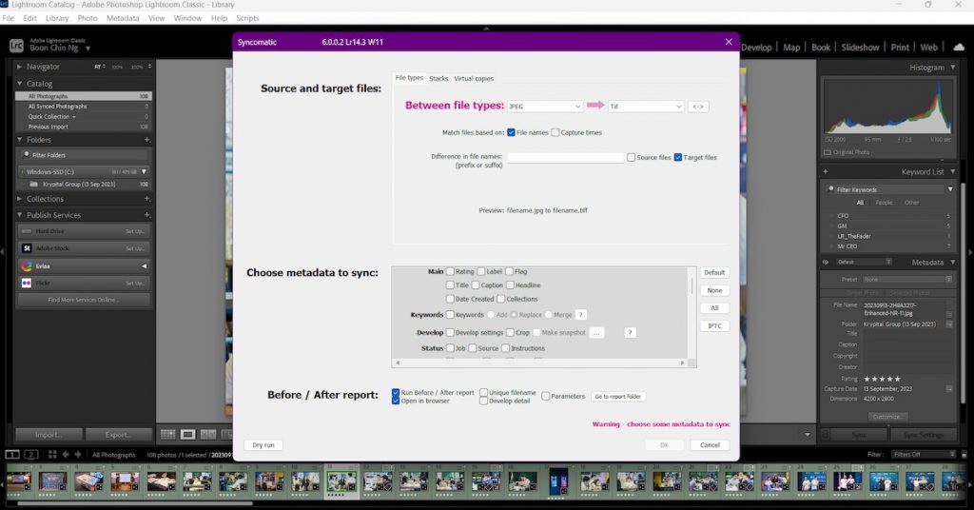Toggle the File names match checkbox
Image resolution: width=974 pixels, height=510 pixels.
coord(511,132)
